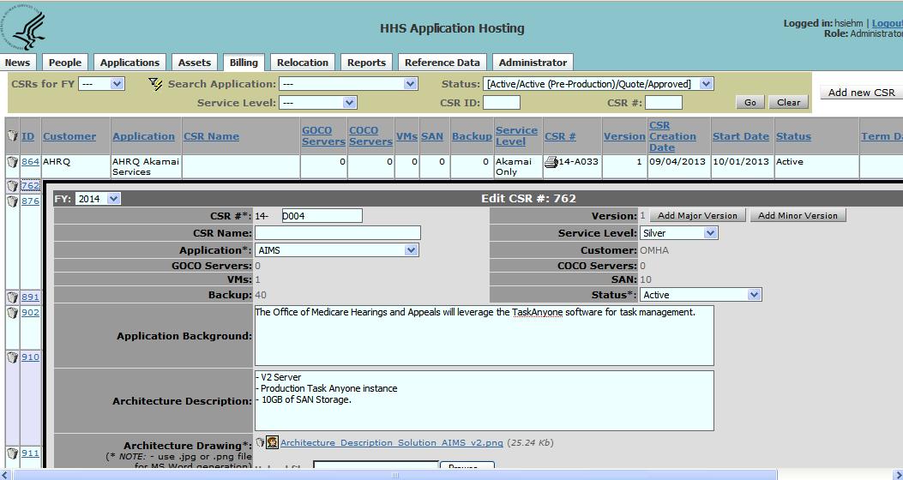Image resolution: width=903 pixels, height=480 pixels.
Task: Click the CSR # filter input field
Action: click(664, 103)
